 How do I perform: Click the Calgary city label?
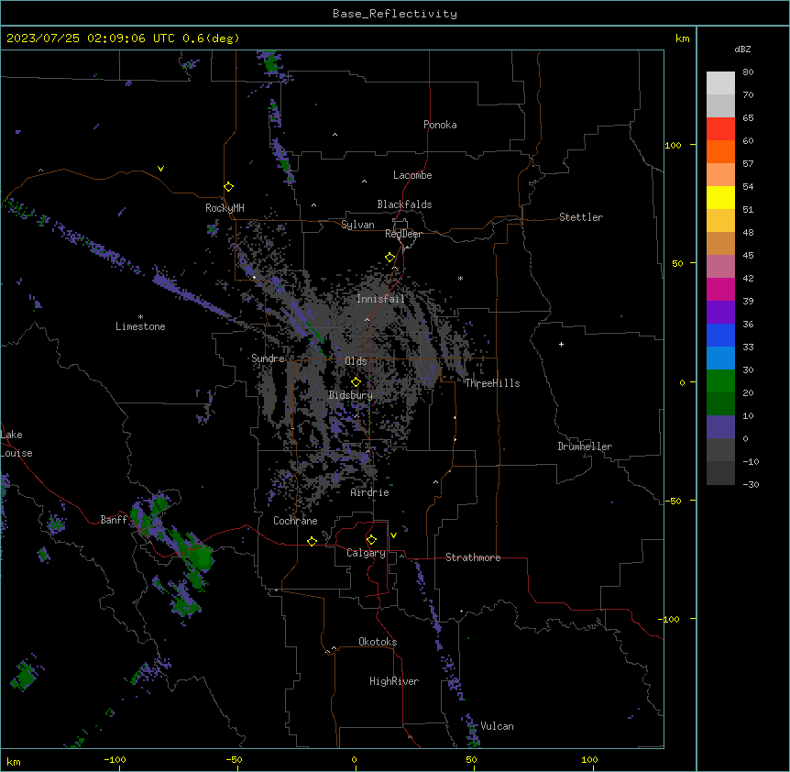(x=366, y=553)
